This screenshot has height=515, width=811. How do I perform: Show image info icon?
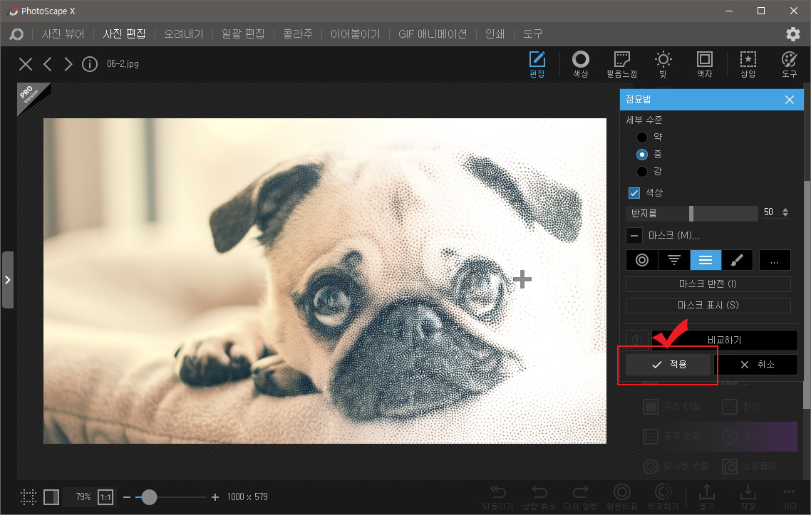point(90,64)
